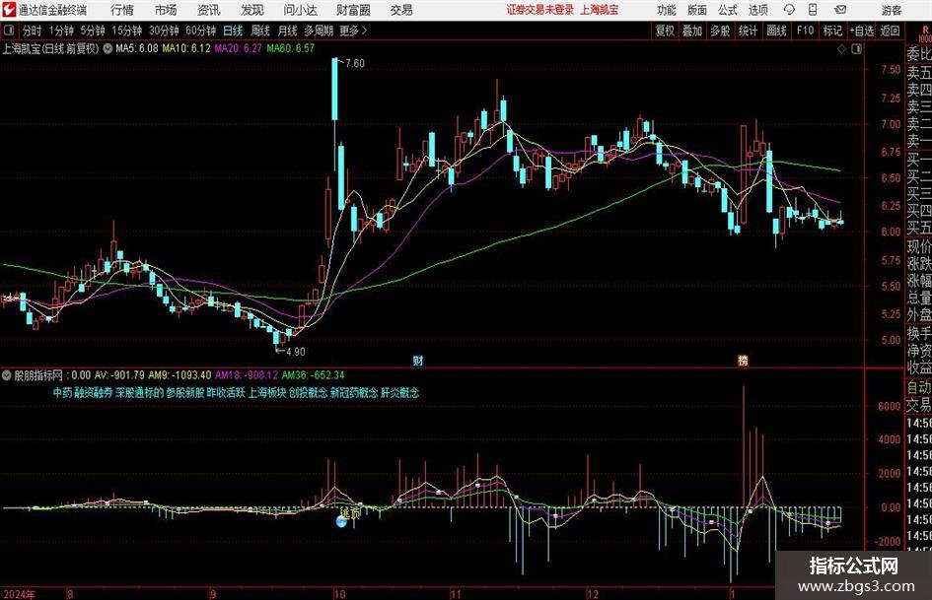
Task: Click the diamond icon at chart top right
Action: [x=841, y=49]
